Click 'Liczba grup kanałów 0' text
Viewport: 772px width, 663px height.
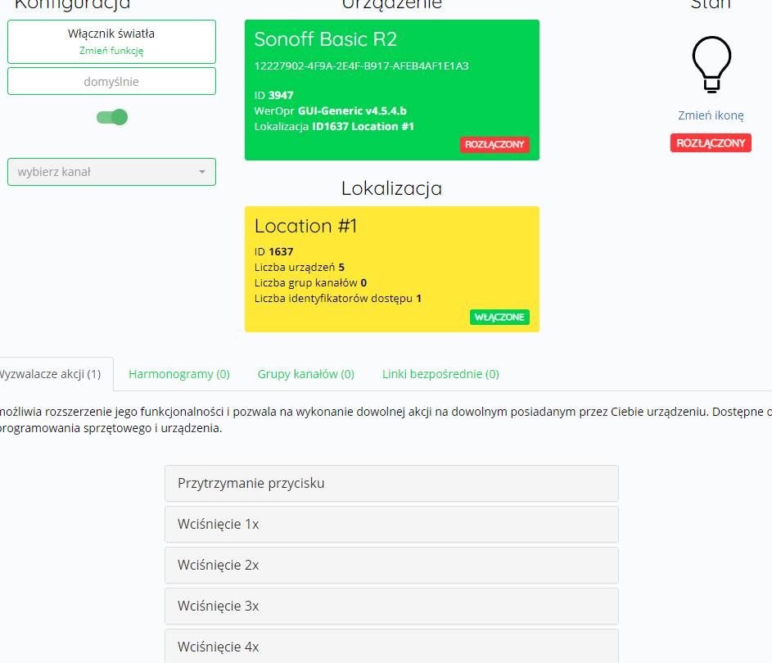pyautogui.click(x=310, y=283)
